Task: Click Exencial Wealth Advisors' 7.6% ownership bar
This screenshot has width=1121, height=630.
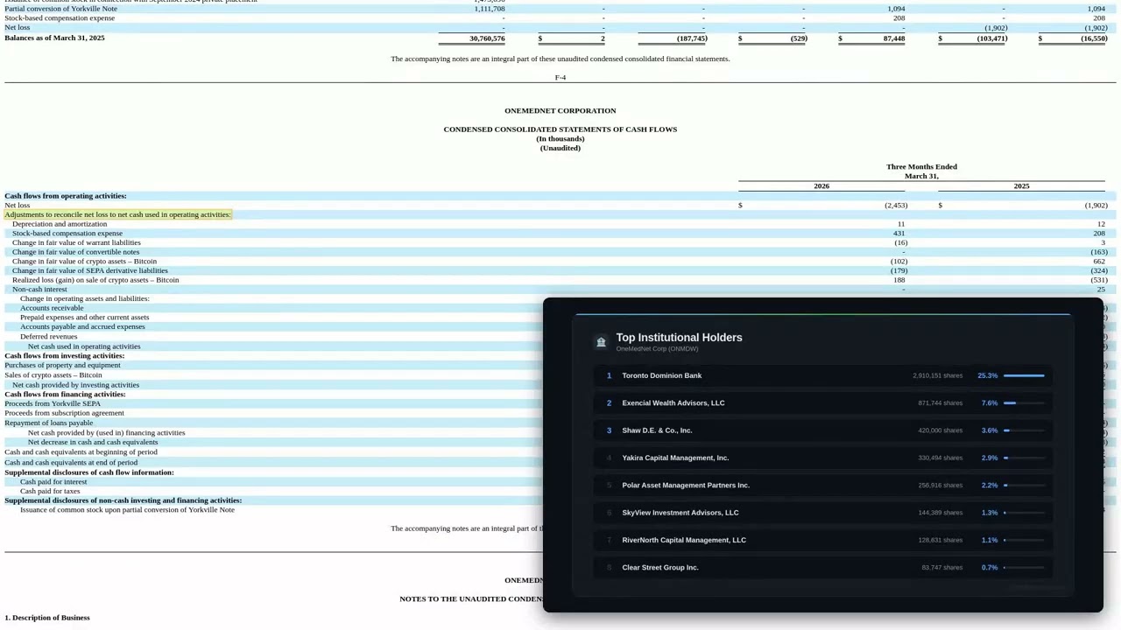Action: 1024,403
